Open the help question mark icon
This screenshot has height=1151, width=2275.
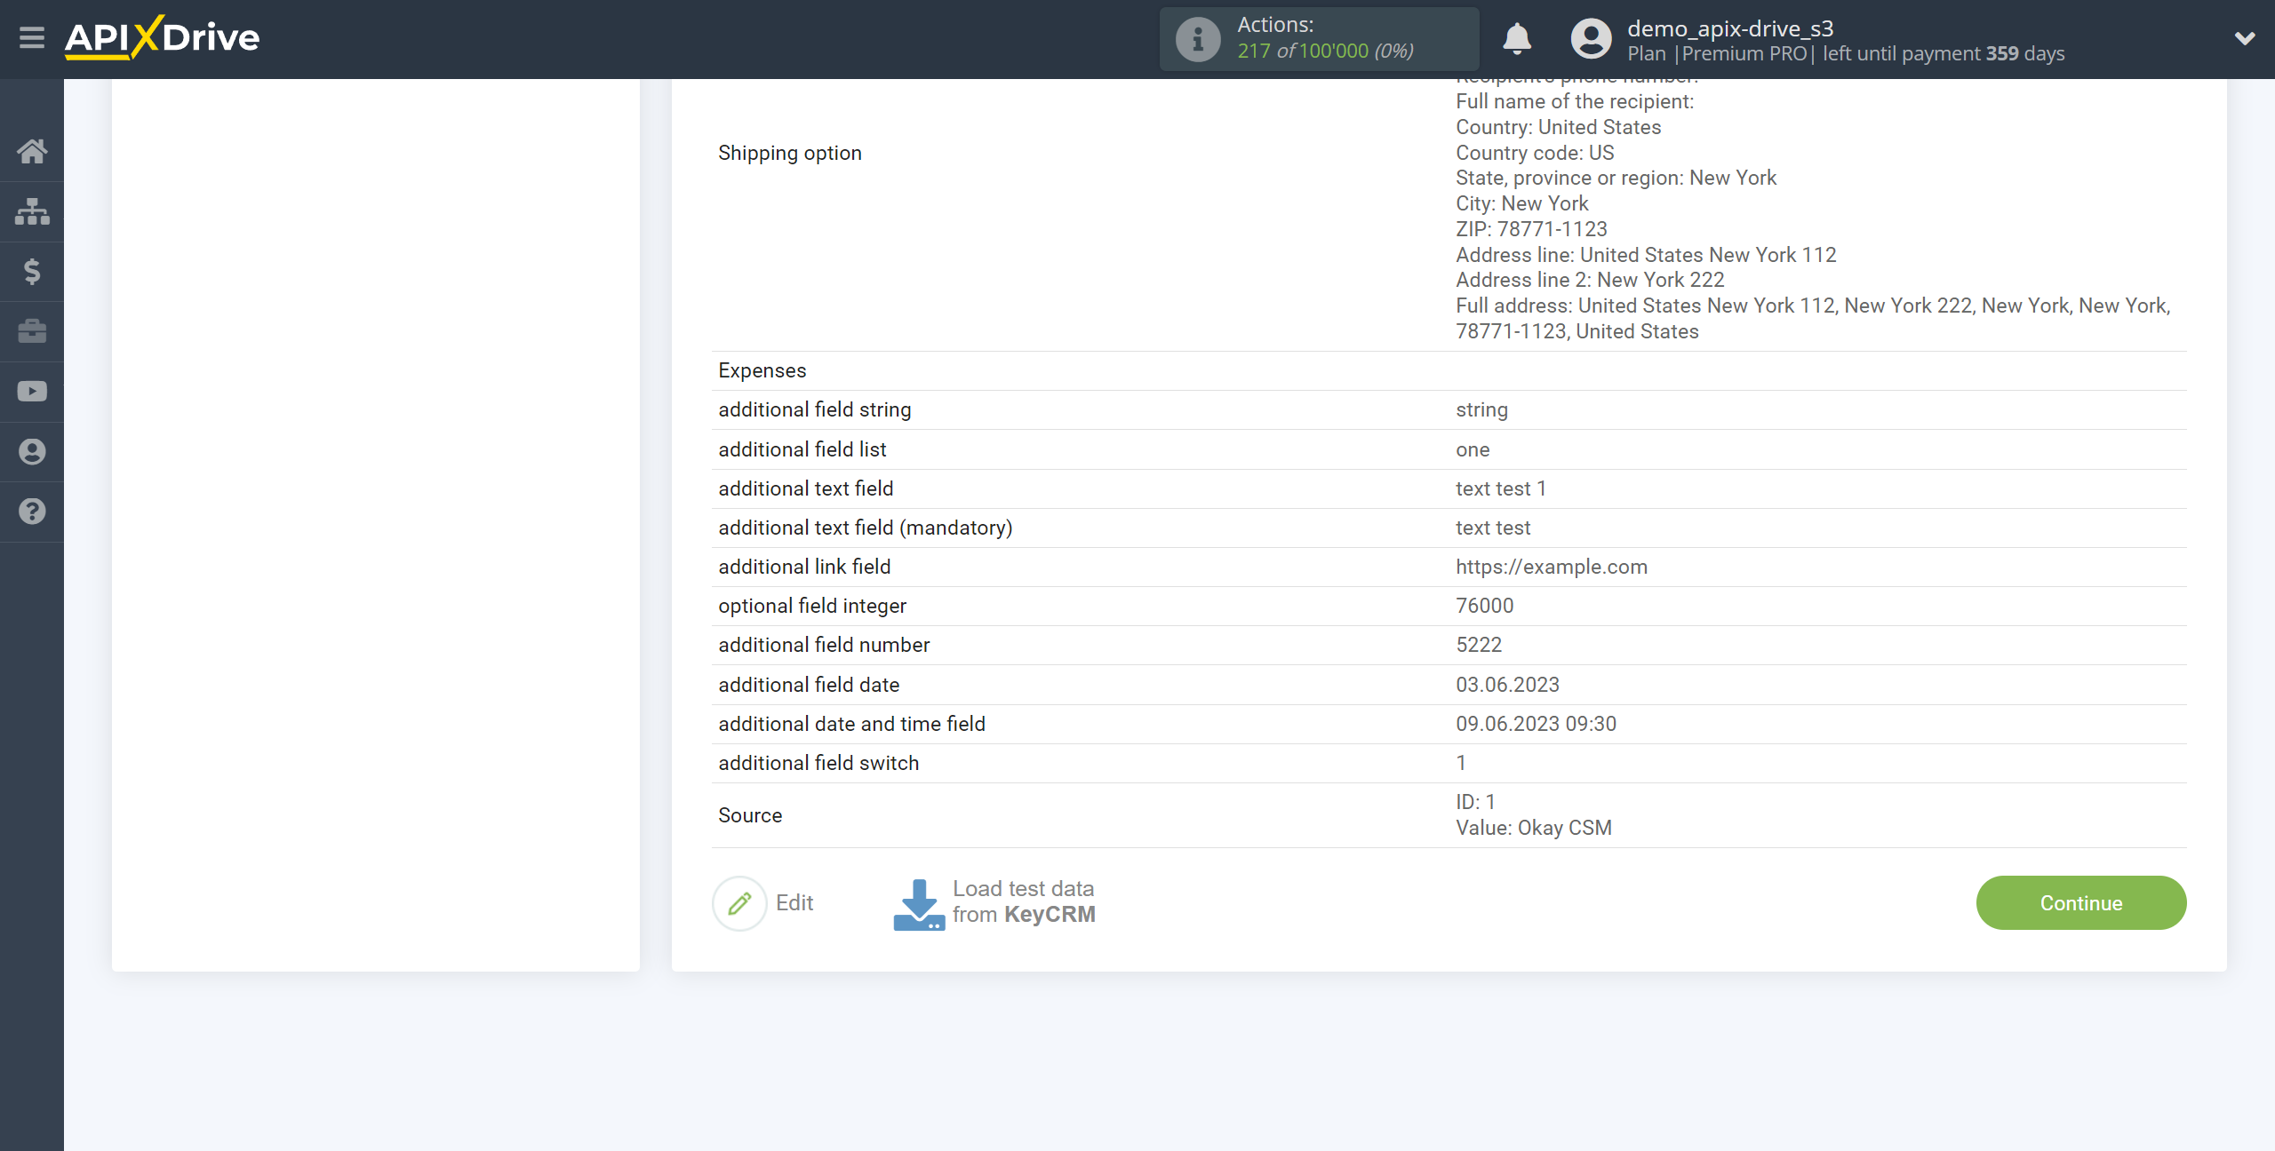32,512
